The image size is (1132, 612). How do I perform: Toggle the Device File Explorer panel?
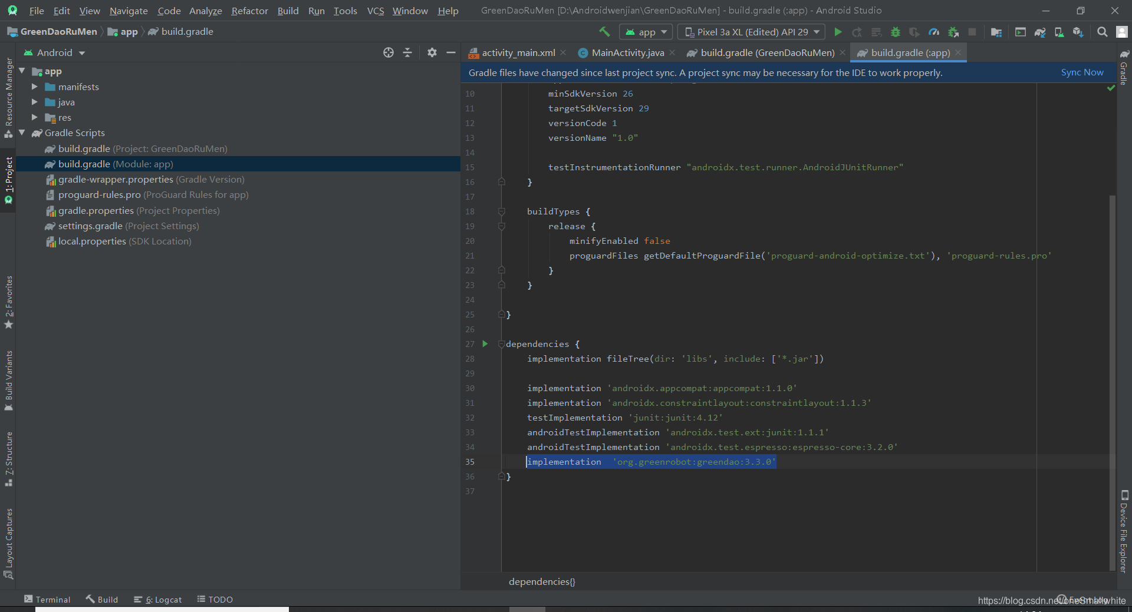pos(1124,532)
